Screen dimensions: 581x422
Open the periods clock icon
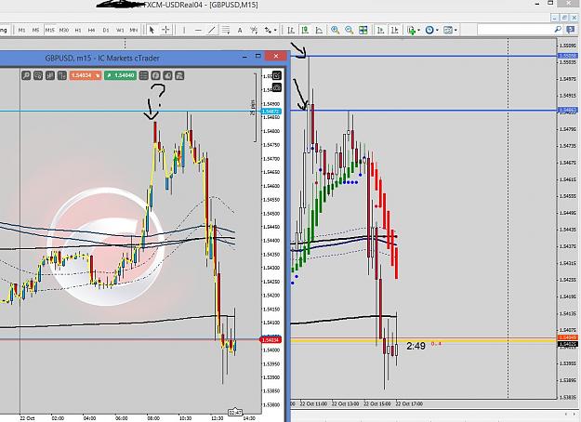429,30
